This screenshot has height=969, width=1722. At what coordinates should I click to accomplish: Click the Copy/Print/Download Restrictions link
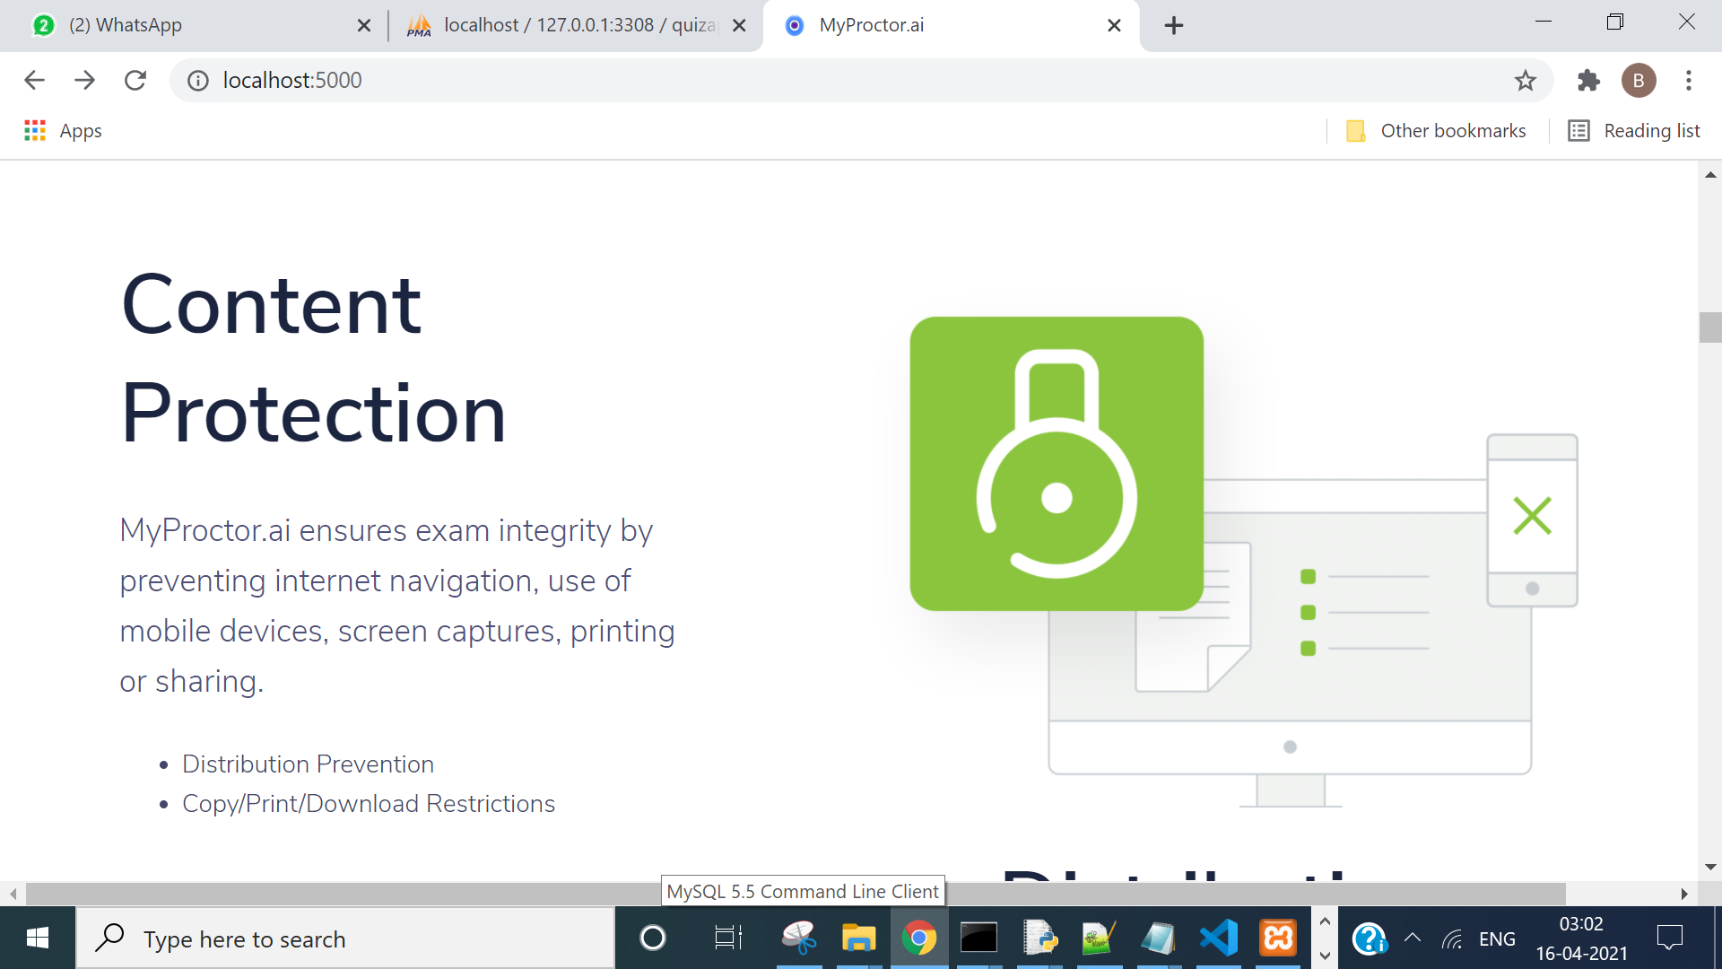point(368,805)
